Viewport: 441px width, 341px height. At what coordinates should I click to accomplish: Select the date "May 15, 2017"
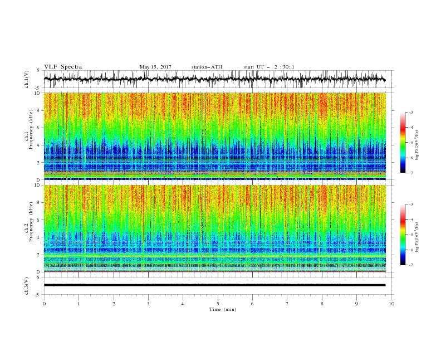pos(155,67)
